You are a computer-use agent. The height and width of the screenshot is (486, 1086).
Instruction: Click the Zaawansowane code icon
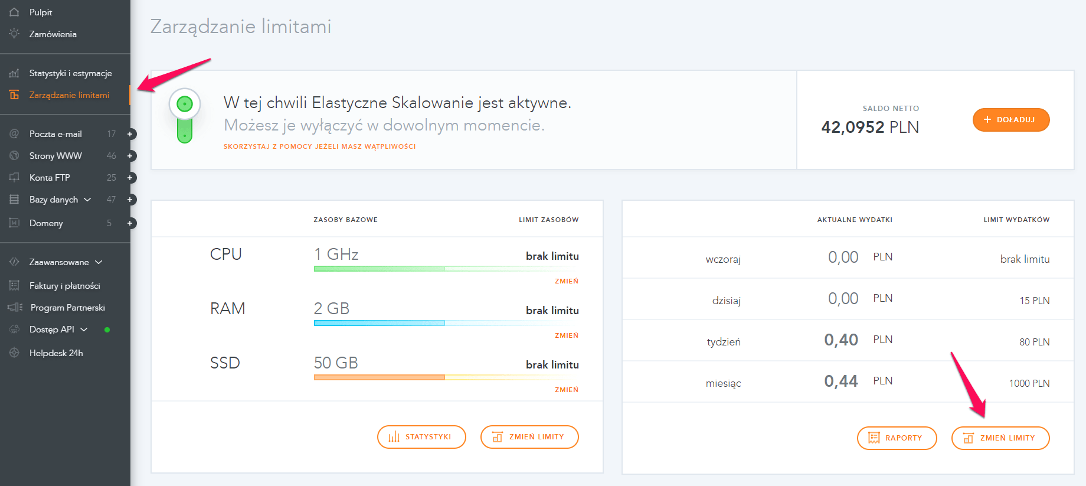tap(14, 262)
